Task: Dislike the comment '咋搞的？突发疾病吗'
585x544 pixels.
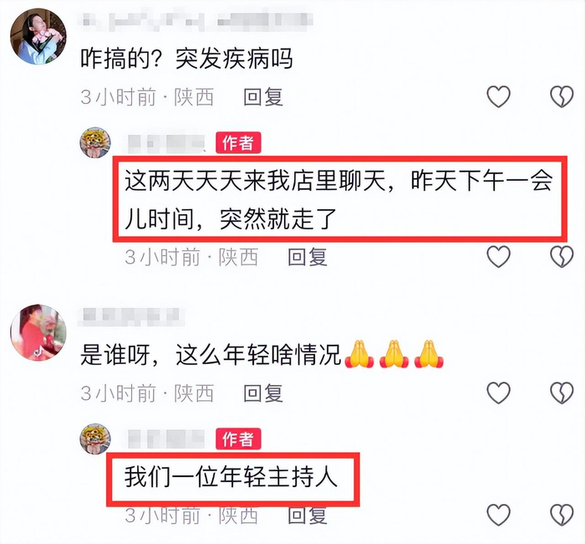Action: 562,96
